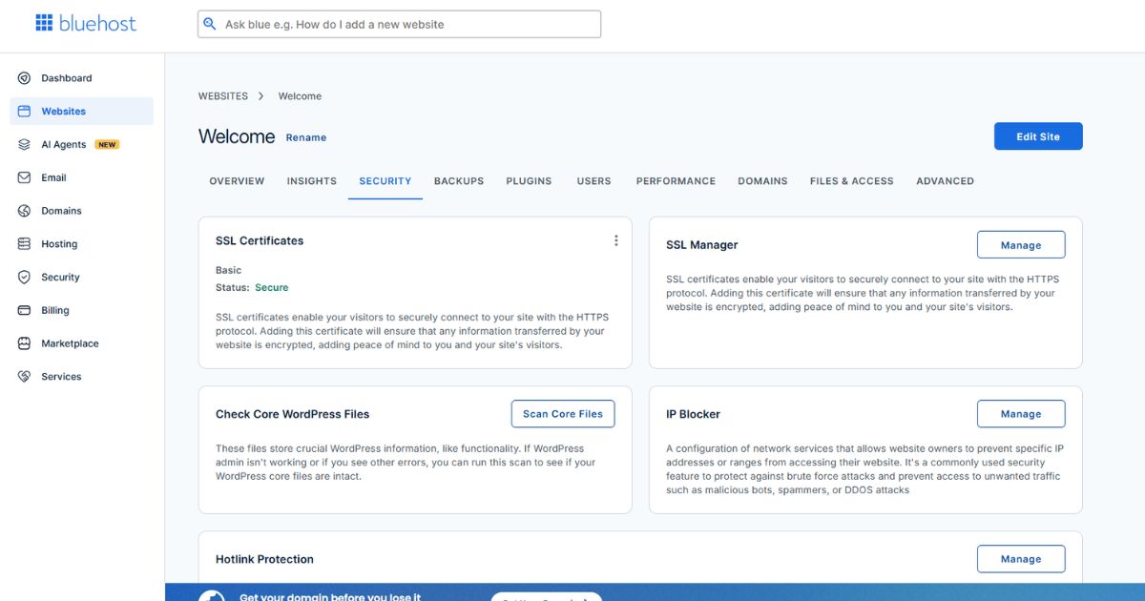Click the SSL Manager heading

click(702, 245)
